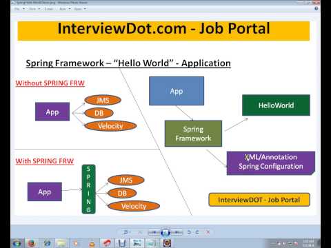The image size is (331, 248).
Task: Click the Velocity oval beside the SPRING bar
Action: [x=134, y=206]
